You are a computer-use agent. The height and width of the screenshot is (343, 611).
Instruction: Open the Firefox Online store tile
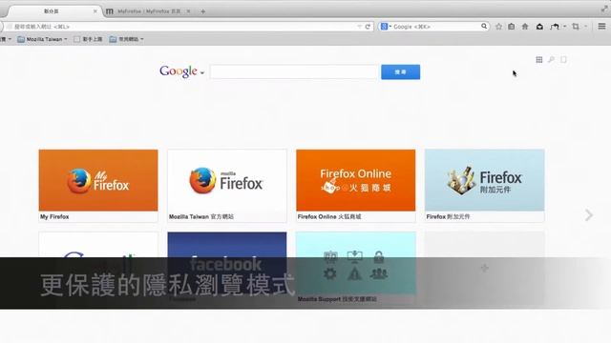356,186
